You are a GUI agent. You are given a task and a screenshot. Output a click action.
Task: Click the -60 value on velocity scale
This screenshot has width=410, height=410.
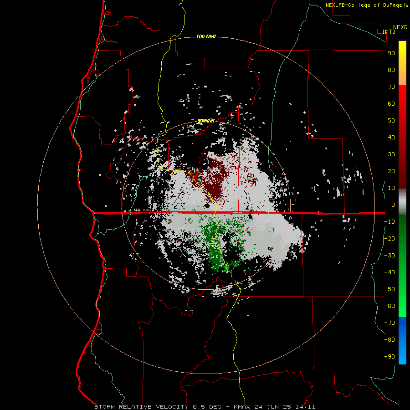389,306
